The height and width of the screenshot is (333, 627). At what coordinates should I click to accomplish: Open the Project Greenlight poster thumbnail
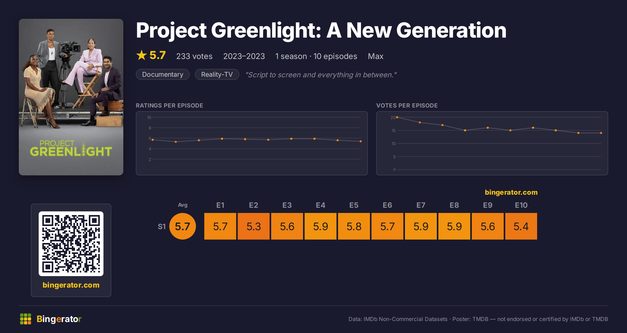[71, 97]
